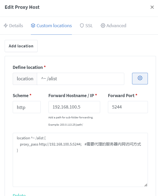Click the shield SSL icon
This screenshot has height=196, width=158.
[82, 26]
